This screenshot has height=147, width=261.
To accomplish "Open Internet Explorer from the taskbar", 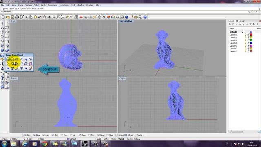I will (24, 144).
